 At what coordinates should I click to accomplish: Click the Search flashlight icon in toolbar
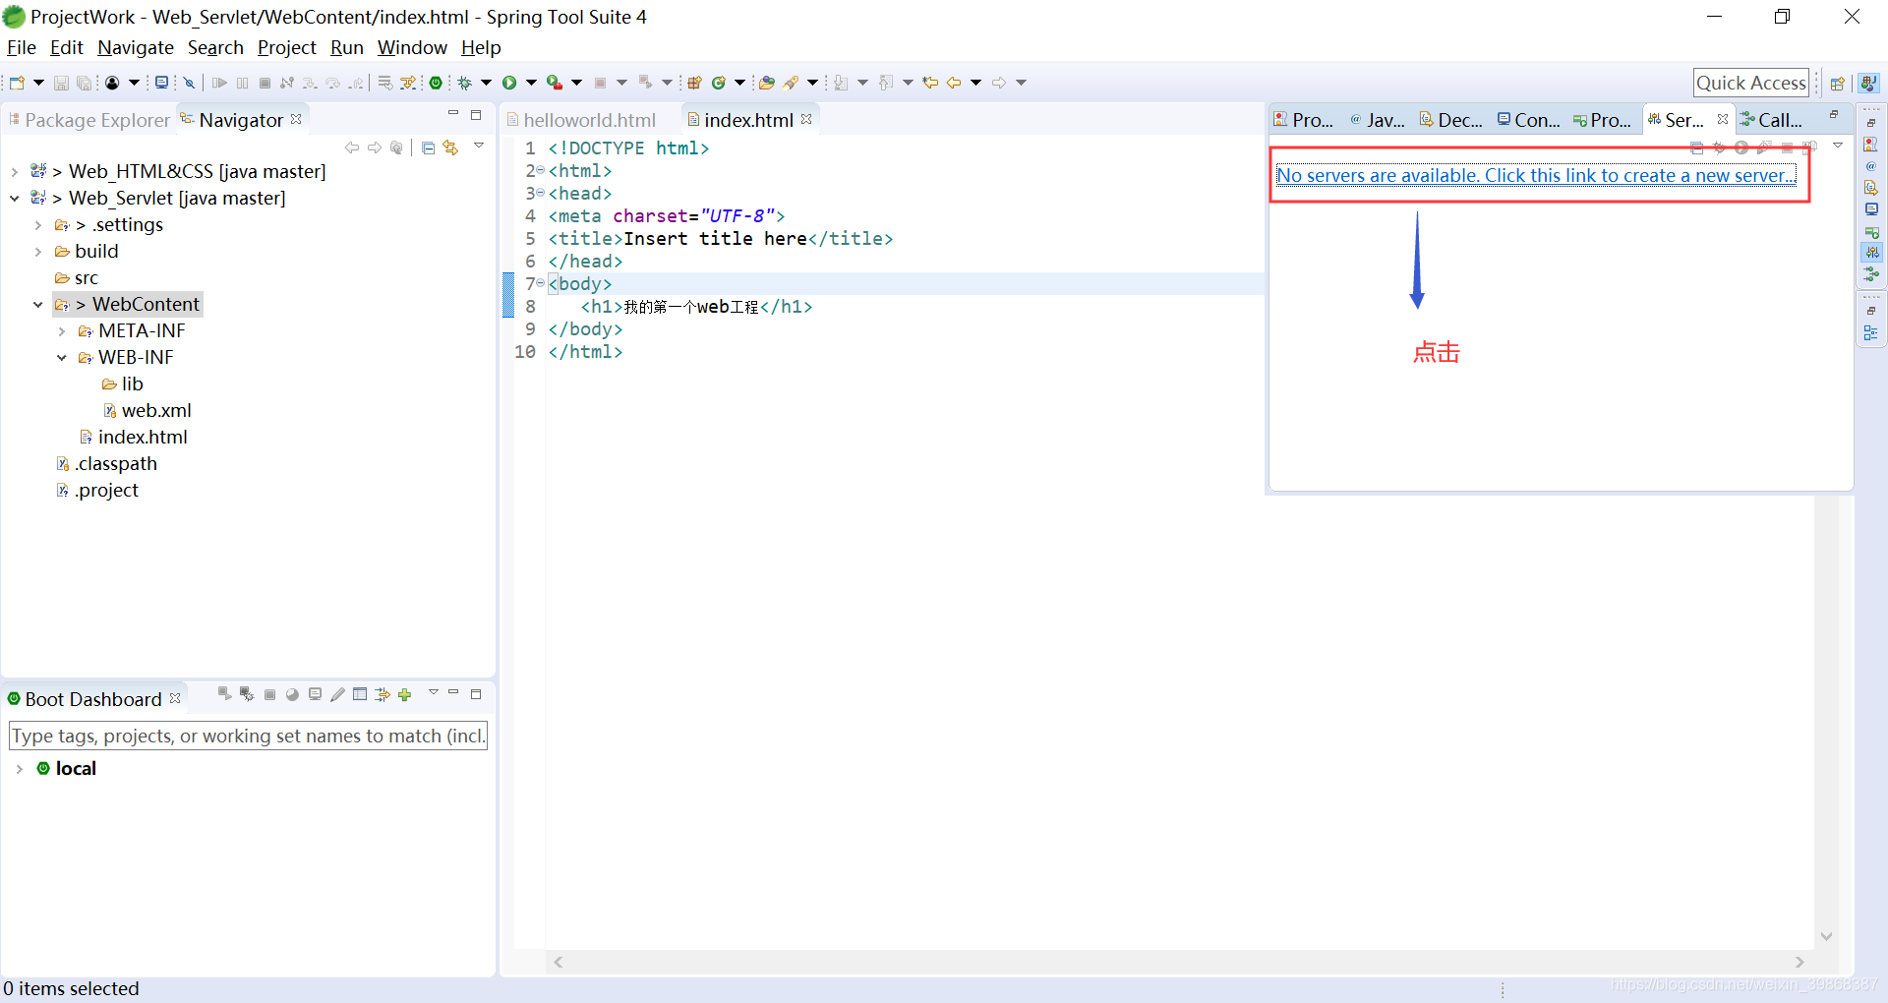[x=791, y=83]
